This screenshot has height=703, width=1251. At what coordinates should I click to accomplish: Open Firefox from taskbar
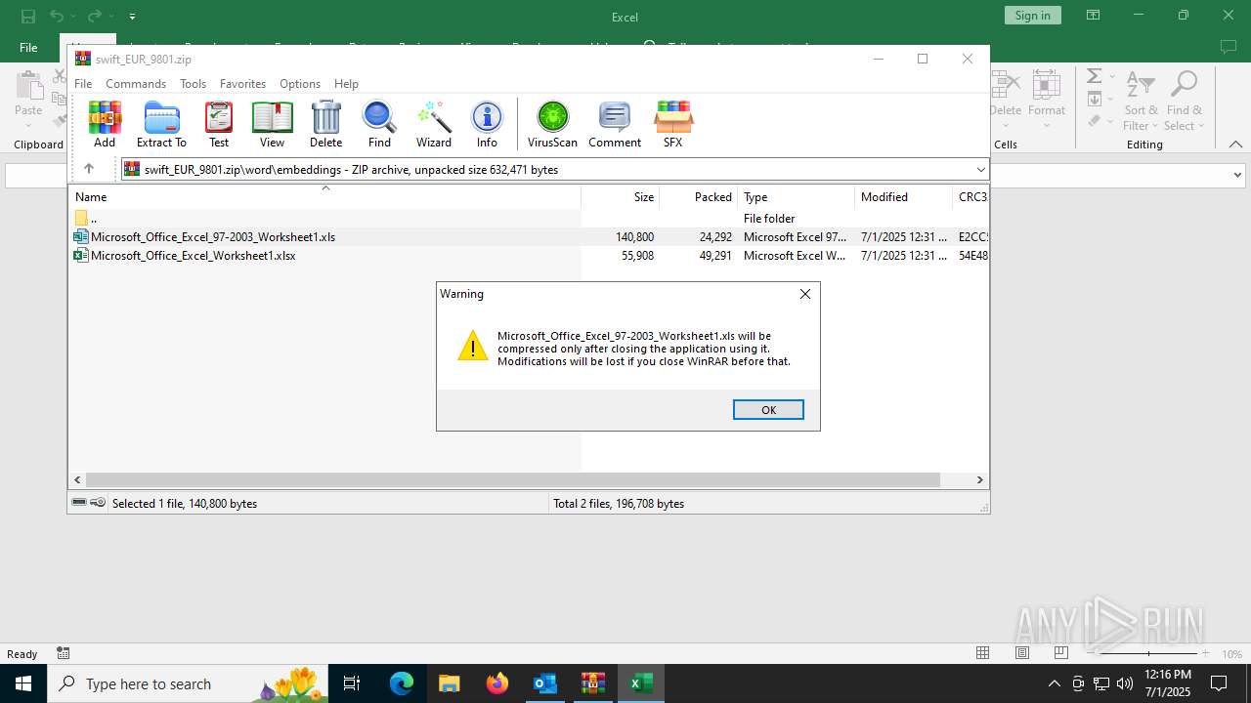click(x=496, y=683)
